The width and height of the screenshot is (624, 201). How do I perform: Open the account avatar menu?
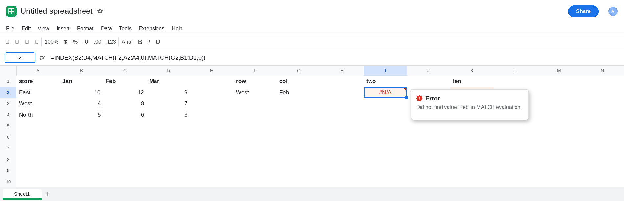[x=613, y=11]
